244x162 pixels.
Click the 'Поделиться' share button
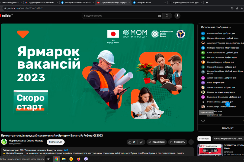click(157, 142)
